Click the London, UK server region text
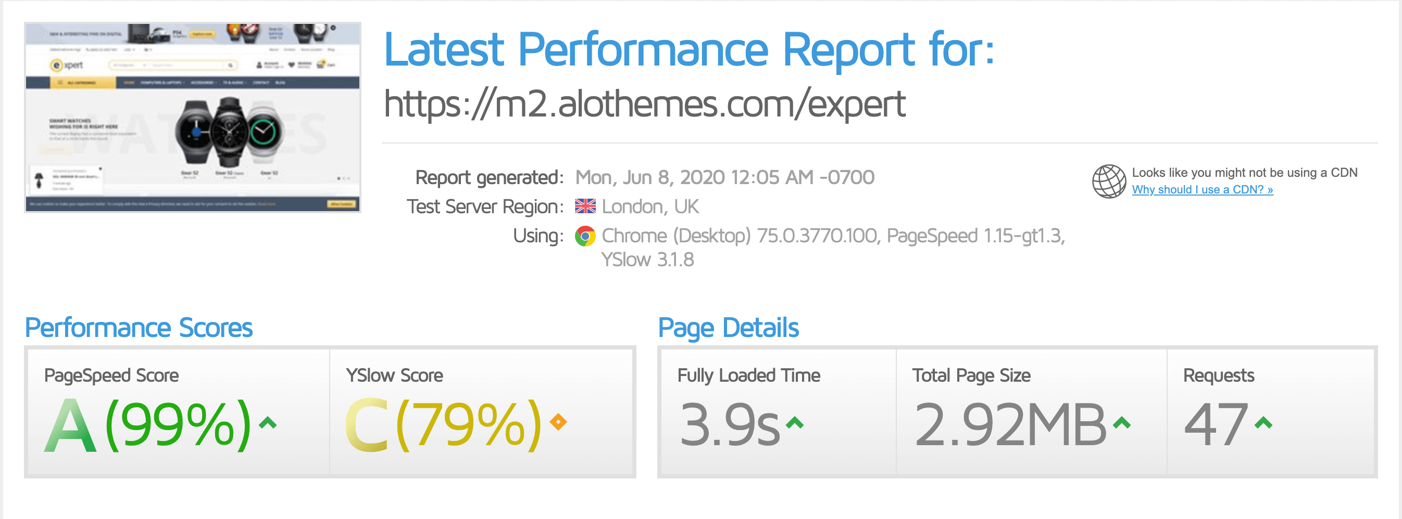The width and height of the screenshot is (1402, 519). pos(650,206)
